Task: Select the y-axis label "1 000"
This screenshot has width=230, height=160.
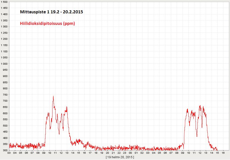Action: (x=4, y=64)
